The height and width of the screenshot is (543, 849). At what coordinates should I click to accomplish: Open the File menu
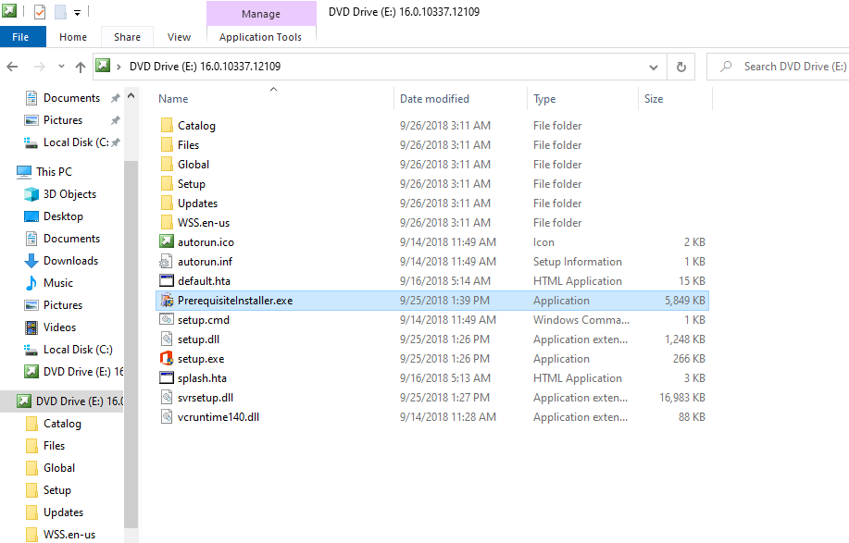tap(20, 37)
